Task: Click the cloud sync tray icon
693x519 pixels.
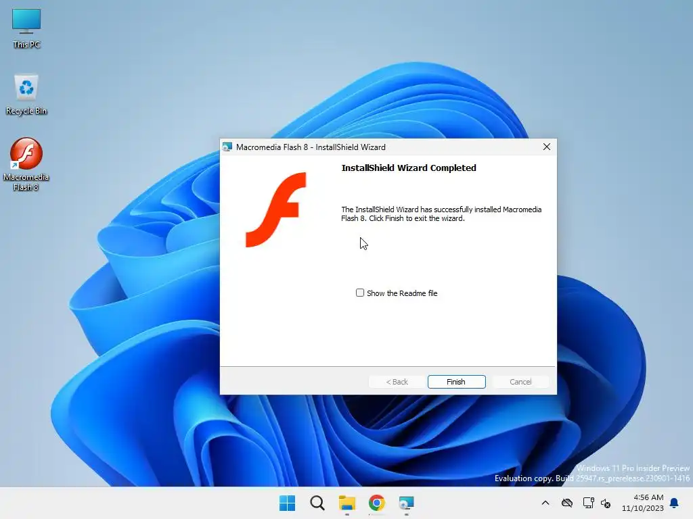Action: 567,503
